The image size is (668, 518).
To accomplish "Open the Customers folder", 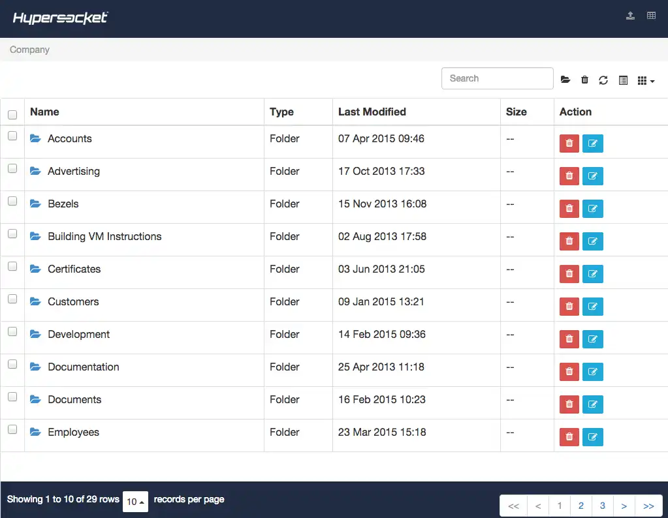I will click(x=73, y=302).
